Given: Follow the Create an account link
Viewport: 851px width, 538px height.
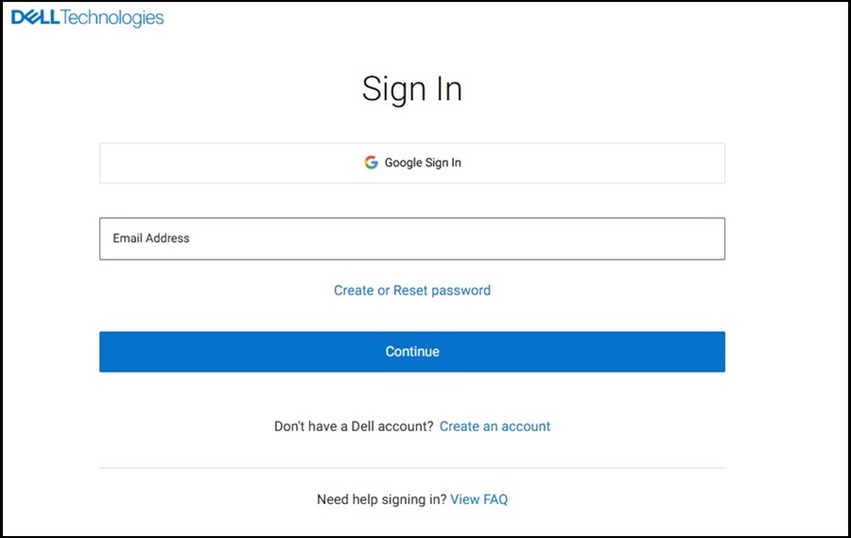Looking at the screenshot, I should click(495, 426).
